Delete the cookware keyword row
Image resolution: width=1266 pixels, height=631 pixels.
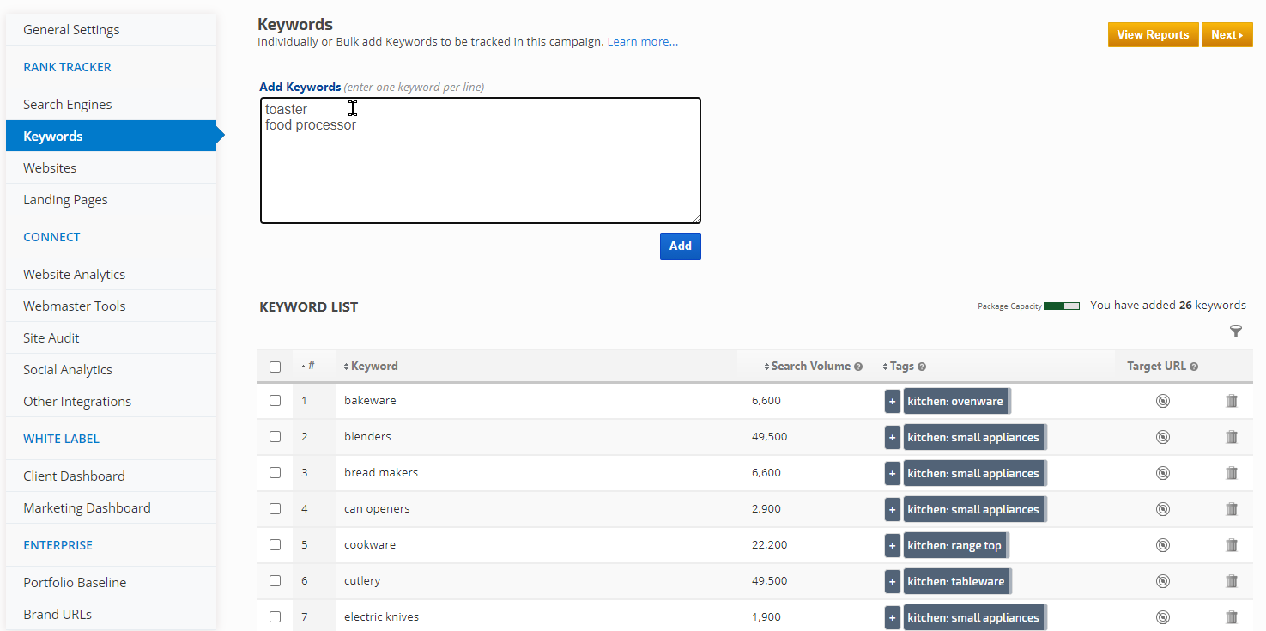[x=1232, y=545]
